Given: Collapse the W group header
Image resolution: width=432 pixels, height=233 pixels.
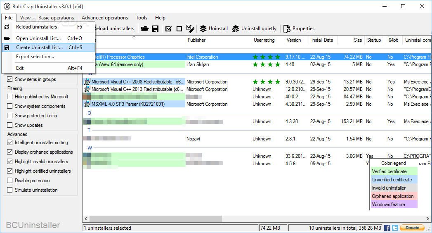Looking at the screenshot, I should [x=90, y=148].
